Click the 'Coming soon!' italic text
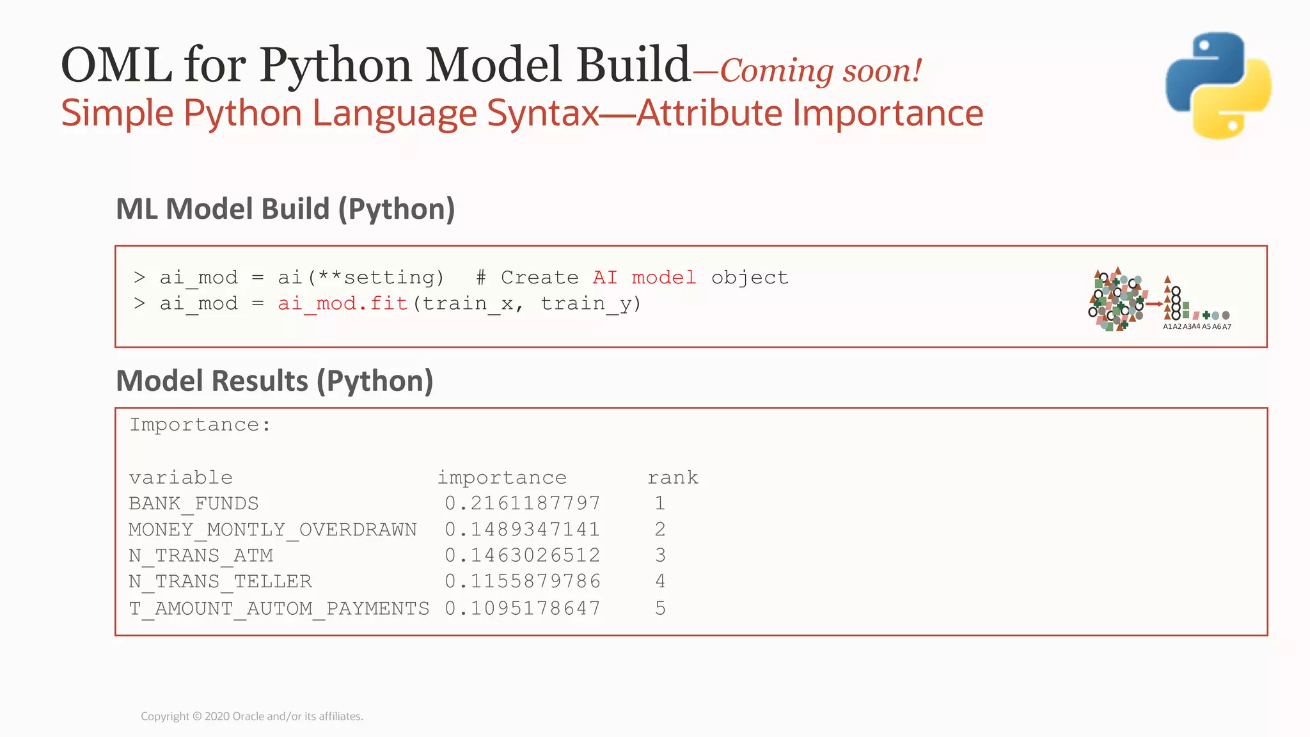 (x=821, y=71)
